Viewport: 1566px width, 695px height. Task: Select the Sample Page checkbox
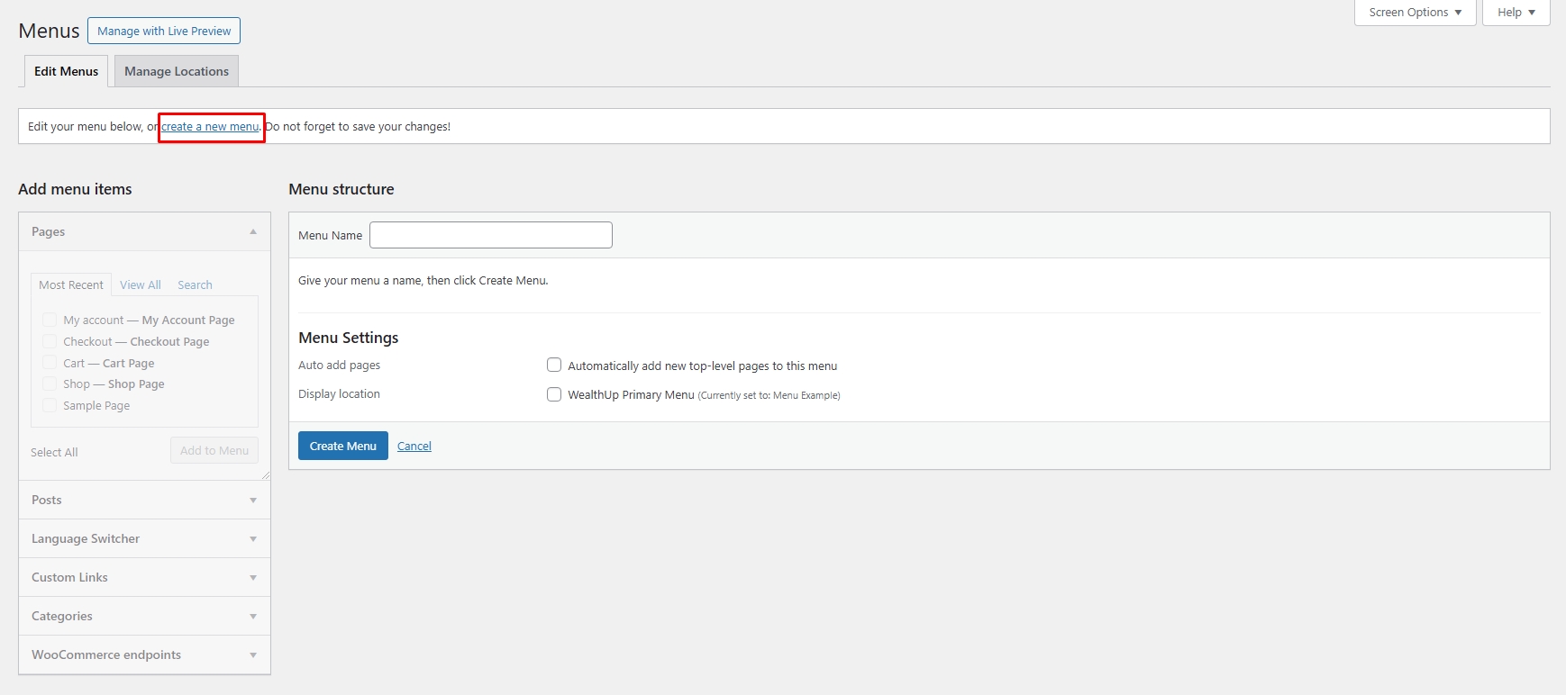(x=50, y=406)
